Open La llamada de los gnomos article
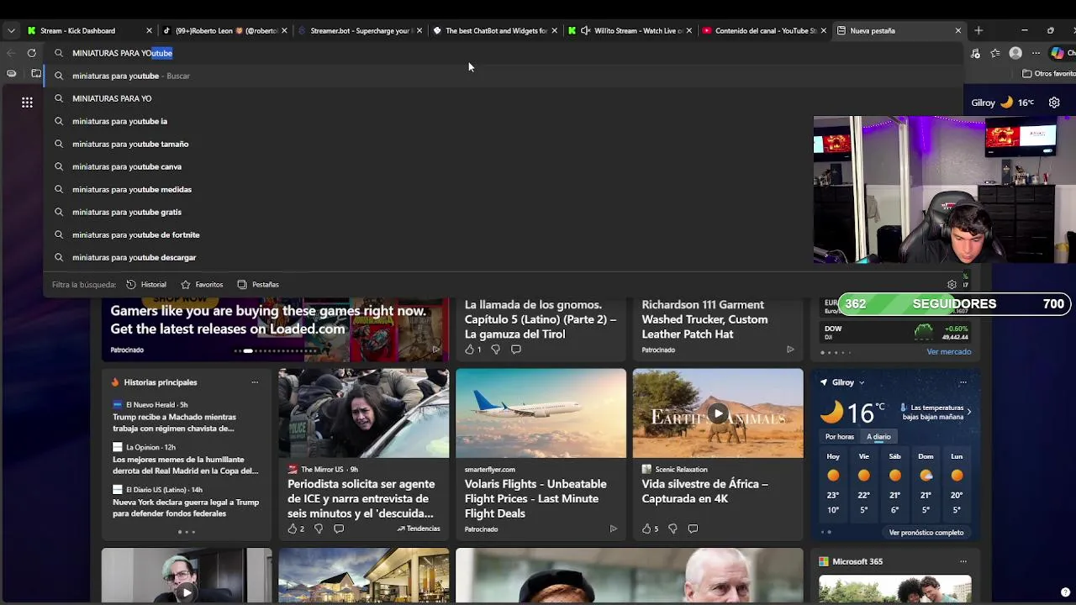Screen dimensions: 1076x605 click(541, 319)
